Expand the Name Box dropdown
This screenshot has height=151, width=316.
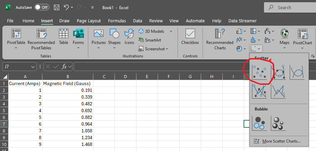[33, 67]
